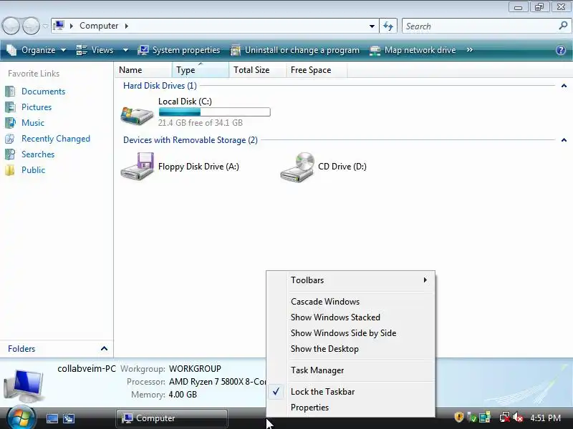The image size is (573, 429).
Task: Open the address bar history dropdown arrow
Action: click(x=372, y=26)
